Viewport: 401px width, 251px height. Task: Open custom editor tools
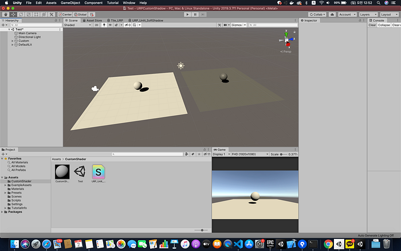pyautogui.click(x=52, y=14)
